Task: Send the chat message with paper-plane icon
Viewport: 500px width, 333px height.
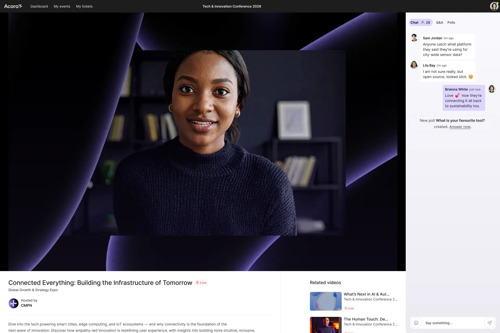Action: [x=490, y=323]
